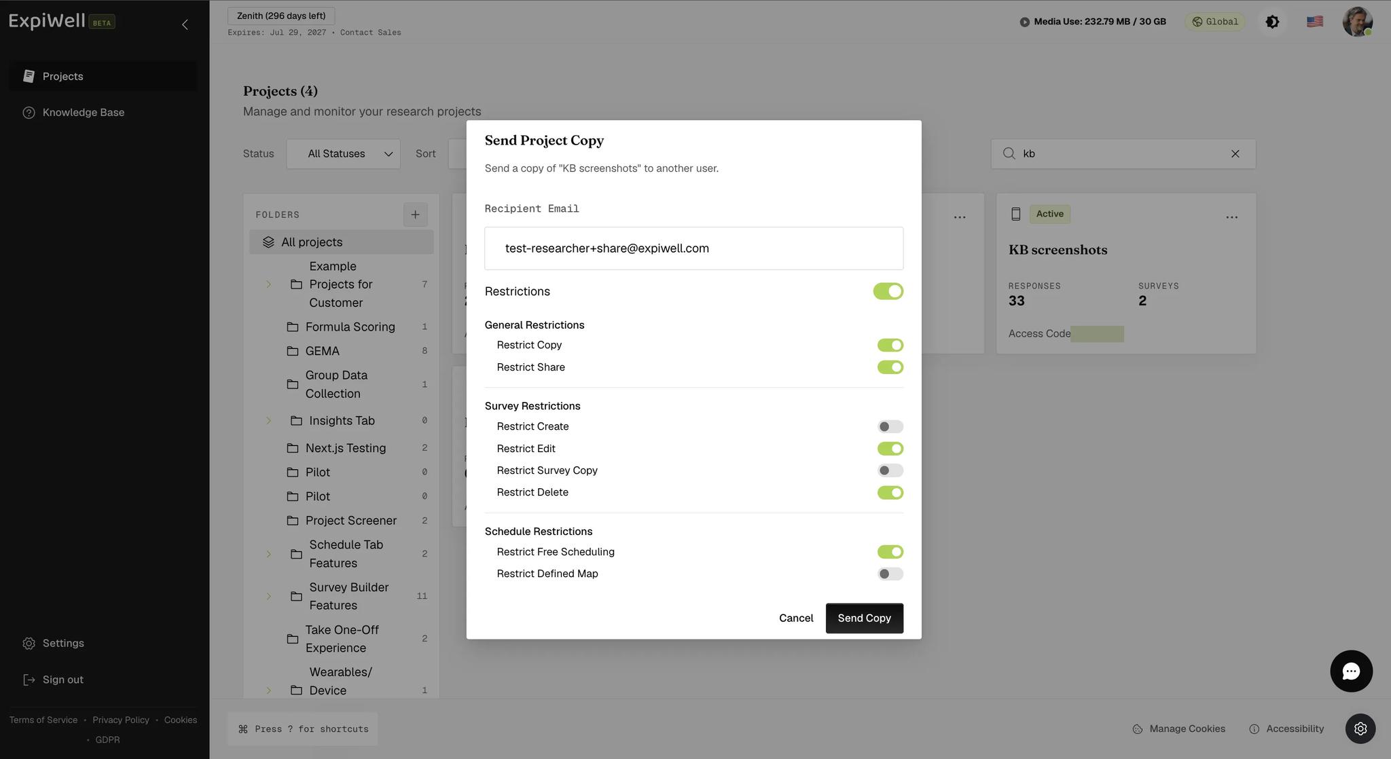Open Manage Cookies link

(1179, 728)
